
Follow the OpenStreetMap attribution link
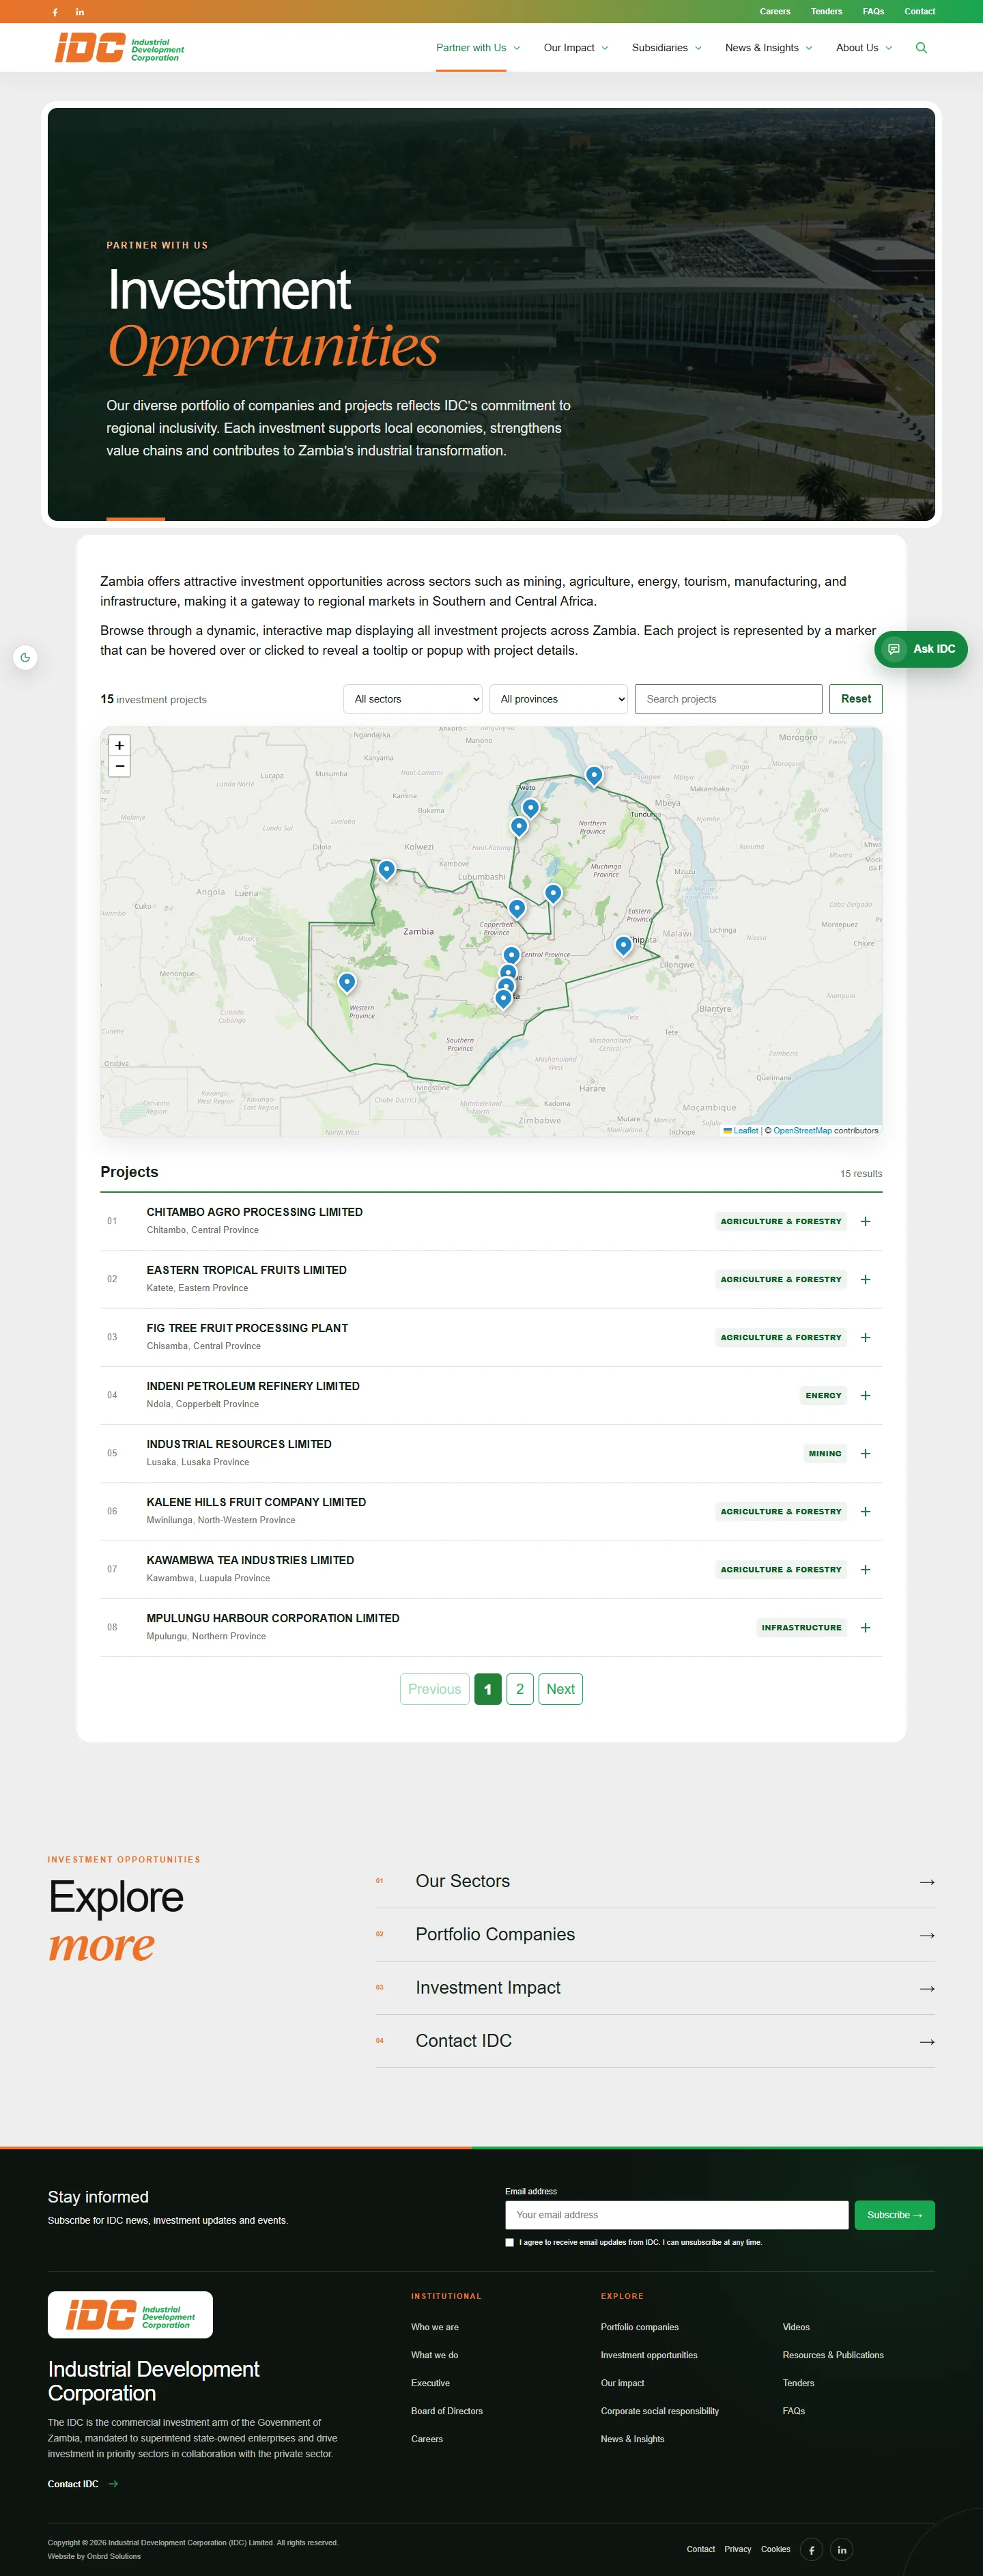pos(802,1131)
